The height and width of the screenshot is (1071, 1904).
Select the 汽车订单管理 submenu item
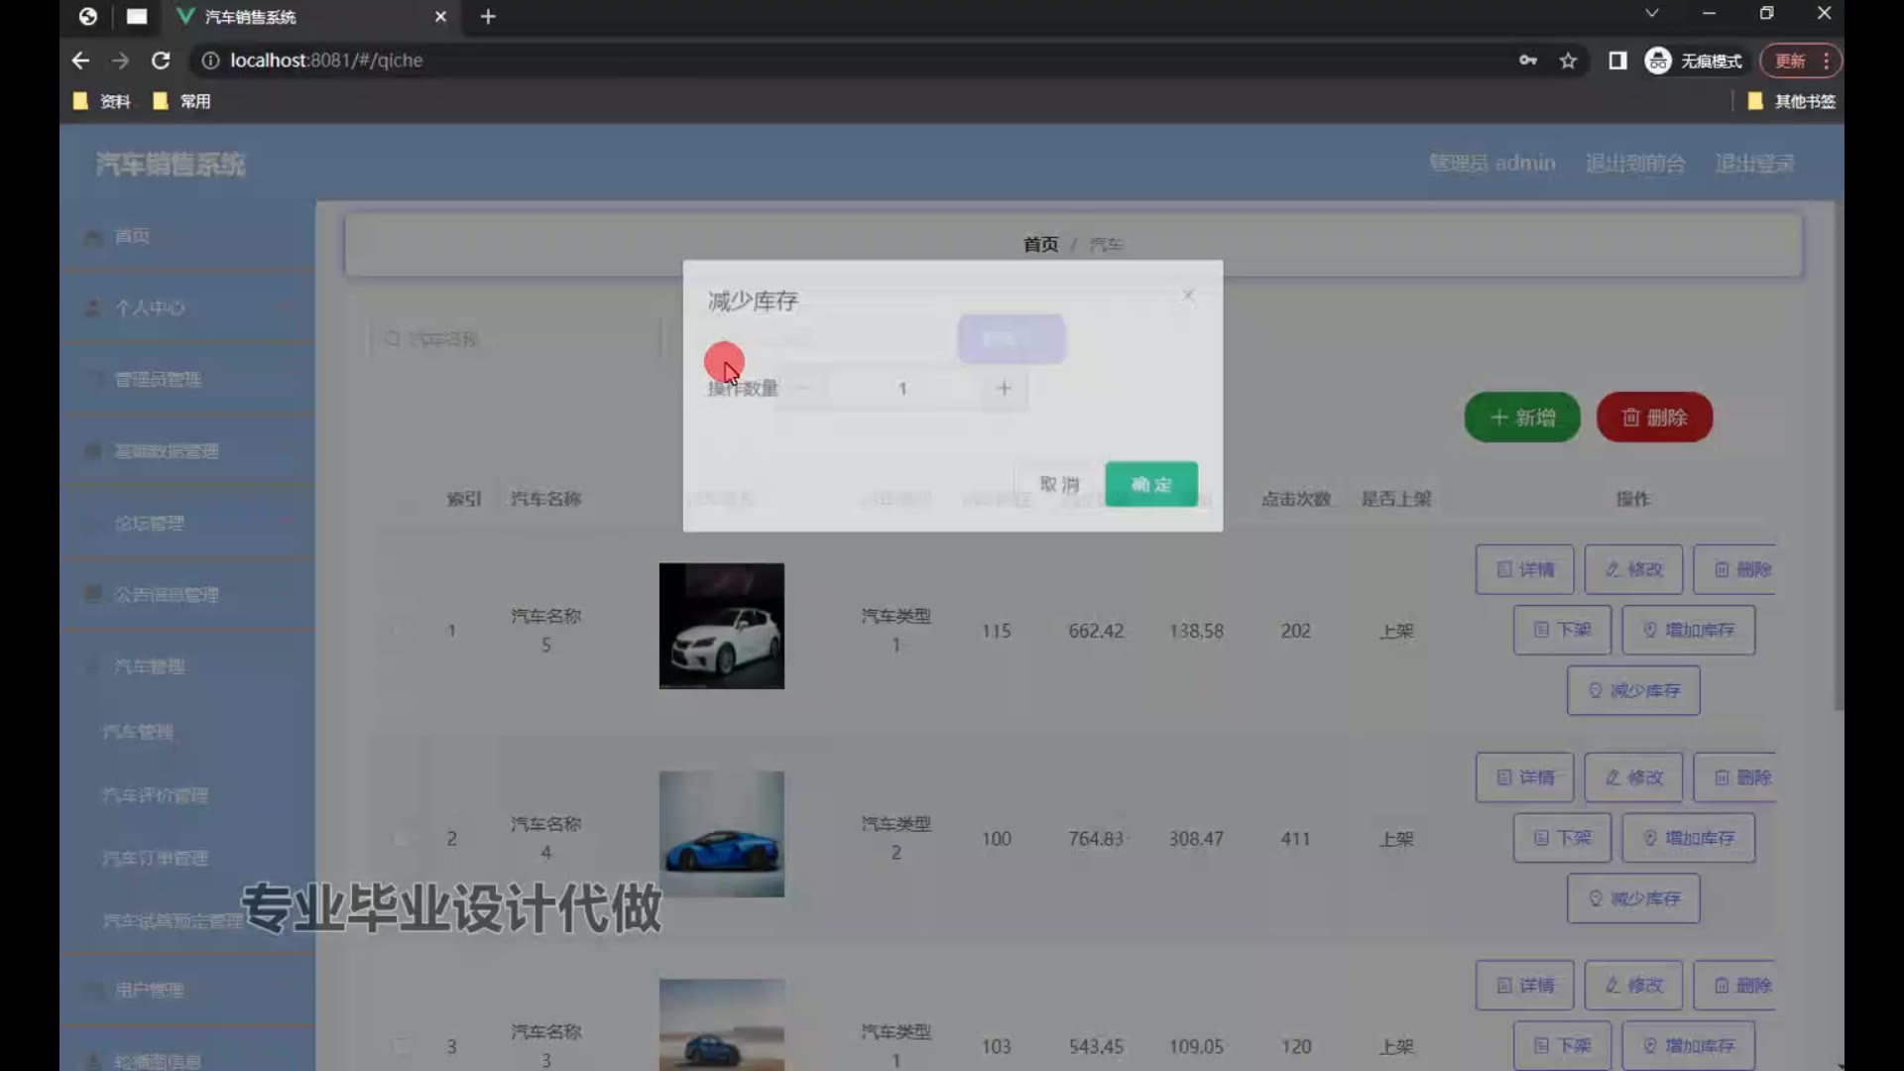155,858
